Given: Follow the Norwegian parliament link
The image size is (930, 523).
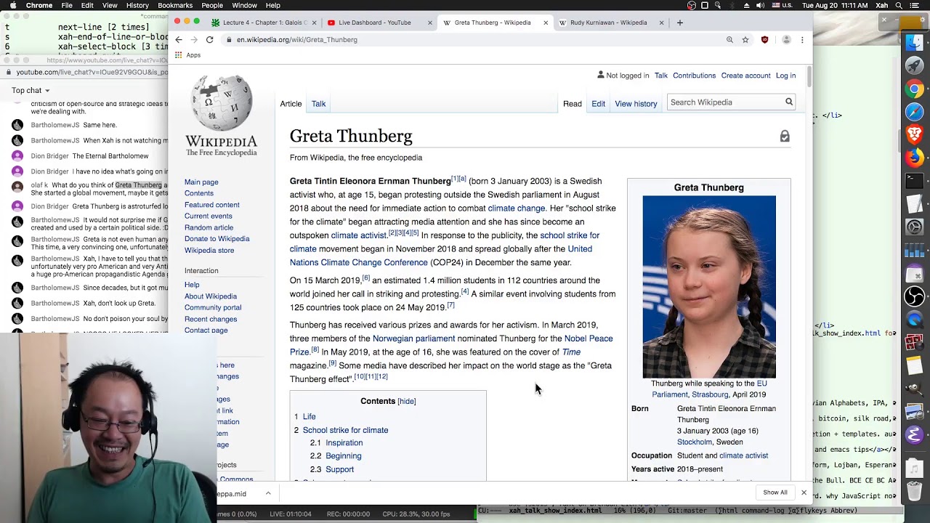Looking at the screenshot, I should pos(413,338).
